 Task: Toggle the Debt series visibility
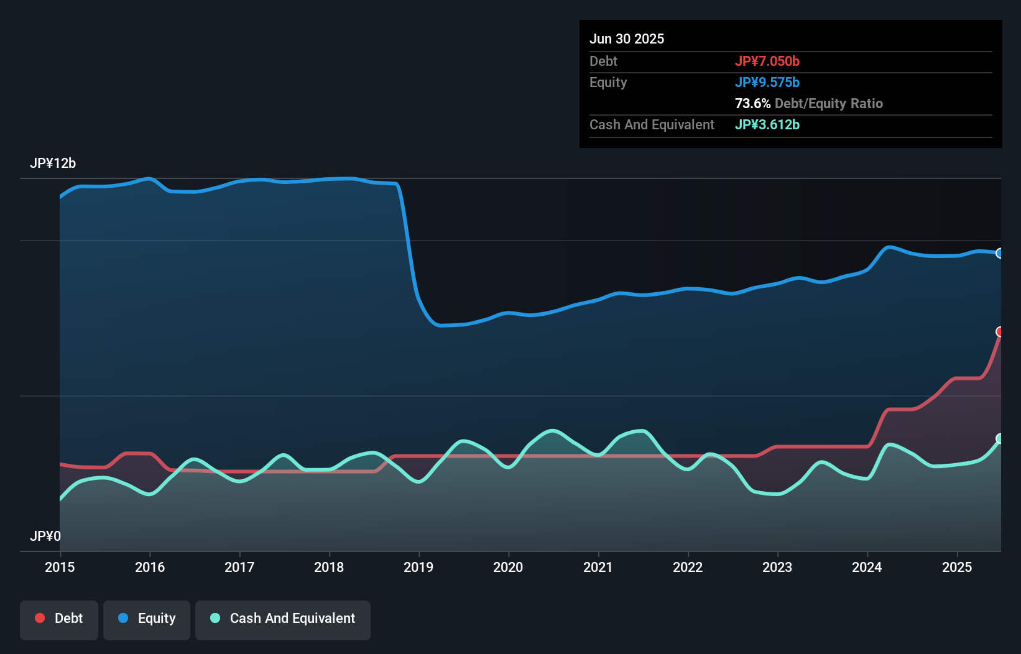(59, 618)
